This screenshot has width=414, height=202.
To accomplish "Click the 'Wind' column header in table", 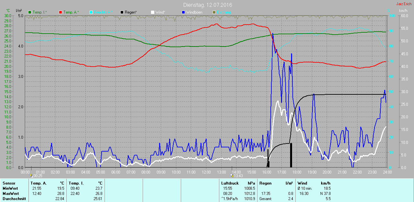I will click(x=302, y=183).
